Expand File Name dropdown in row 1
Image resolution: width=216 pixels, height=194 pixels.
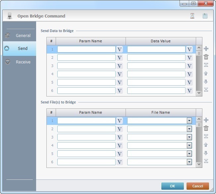[189, 121]
